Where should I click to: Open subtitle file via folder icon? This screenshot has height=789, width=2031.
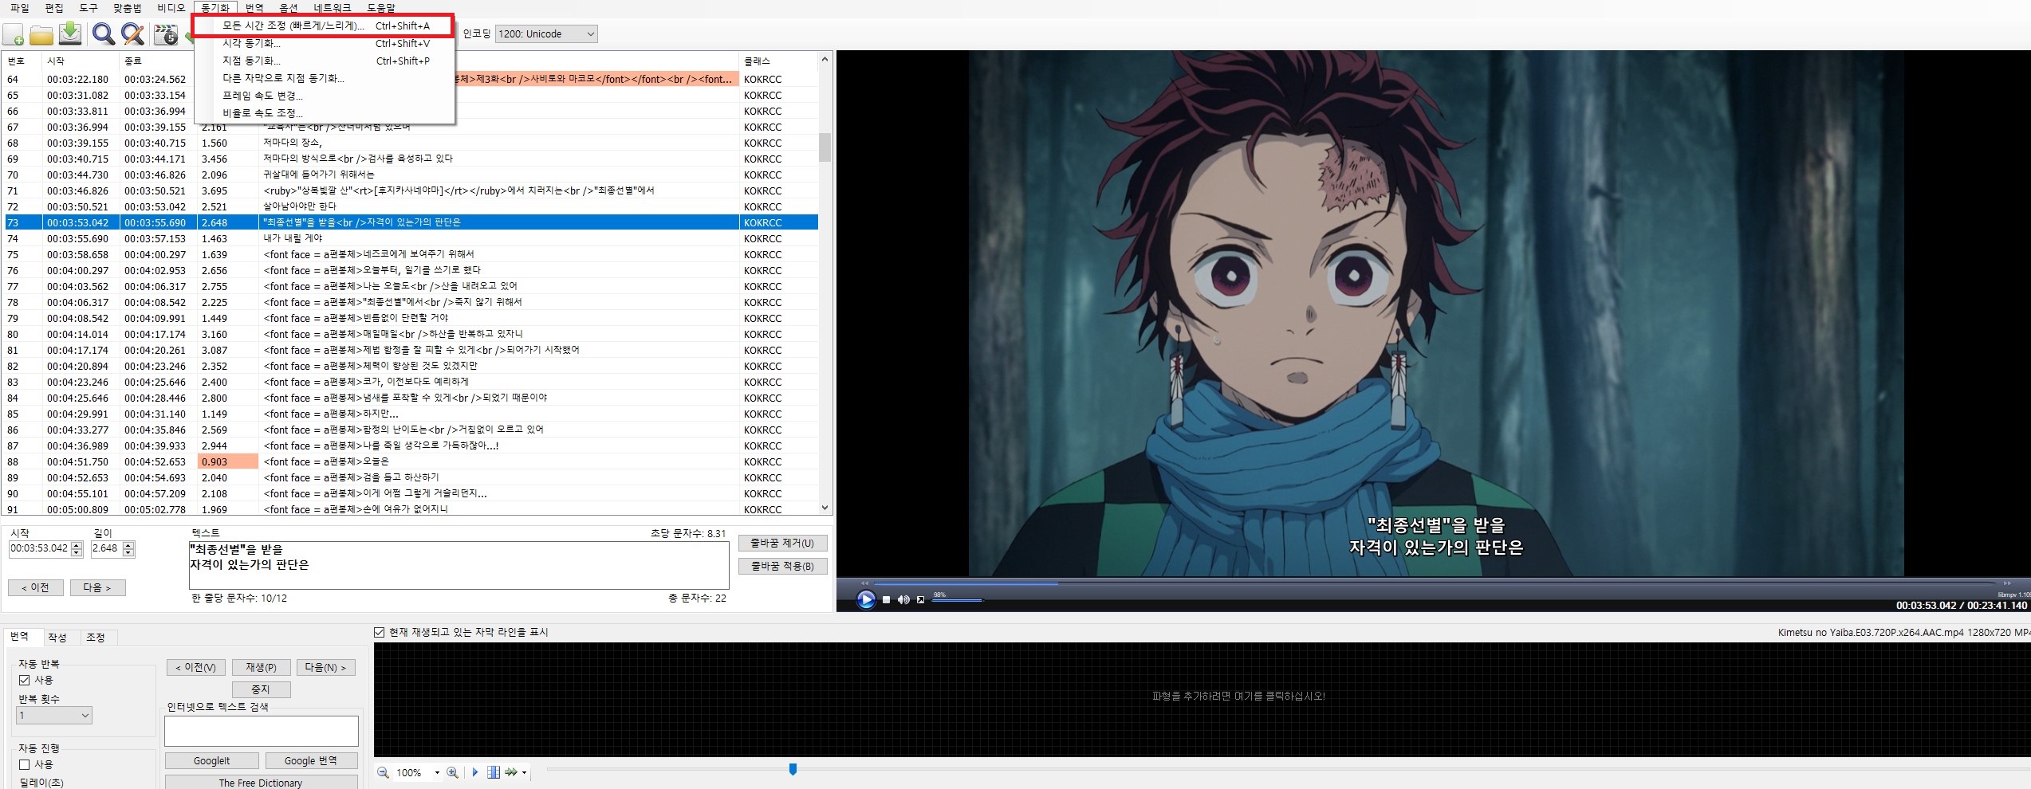point(41,34)
